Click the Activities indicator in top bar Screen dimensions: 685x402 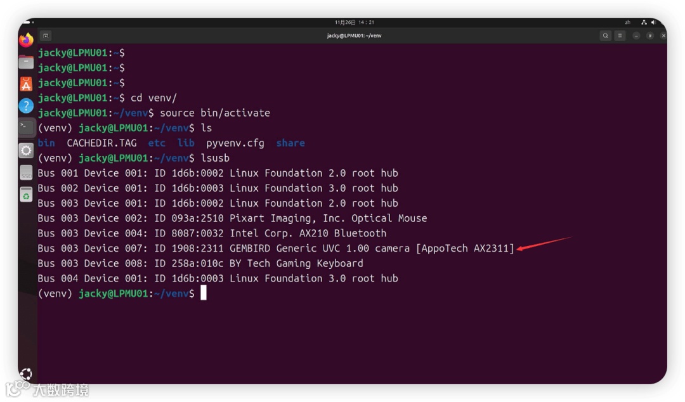29,22
